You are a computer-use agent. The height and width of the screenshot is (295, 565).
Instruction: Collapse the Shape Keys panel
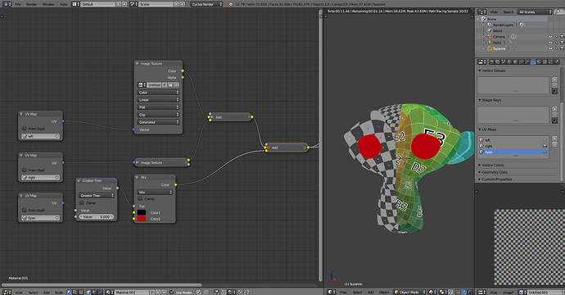pyautogui.click(x=480, y=100)
